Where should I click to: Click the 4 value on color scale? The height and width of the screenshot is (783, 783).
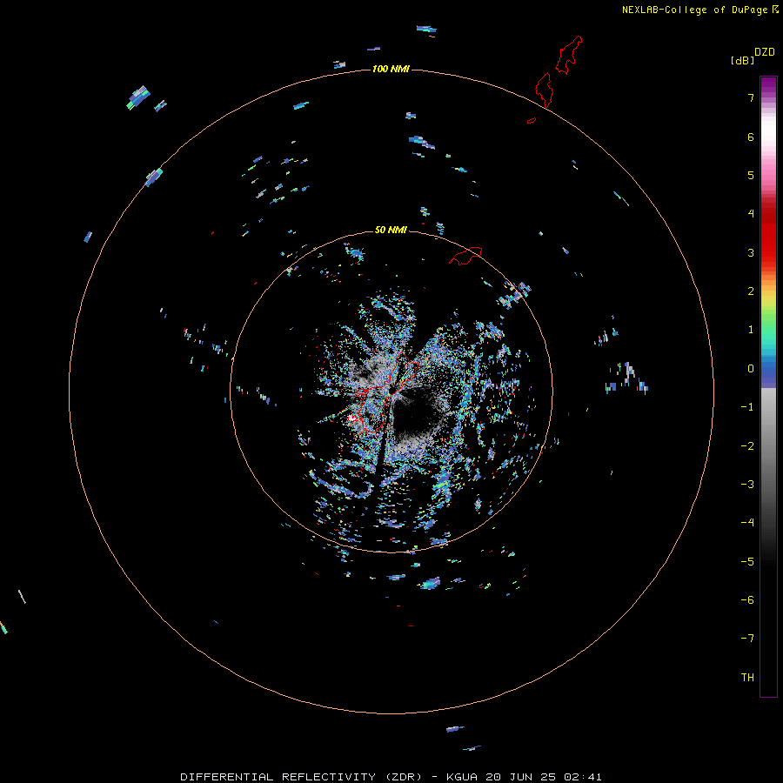pyautogui.click(x=751, y=214)
